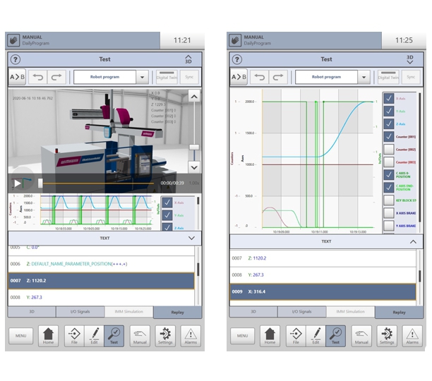Select line 0007 Z: 1120.2 in left panel
This screenshot has height=381, width=432.
[x=101, y=281]
